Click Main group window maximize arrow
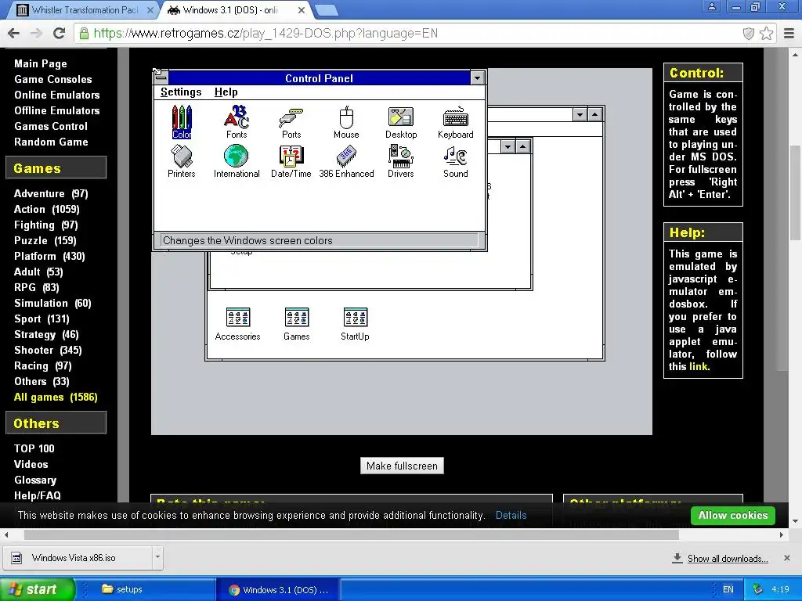 coord(522,146)
